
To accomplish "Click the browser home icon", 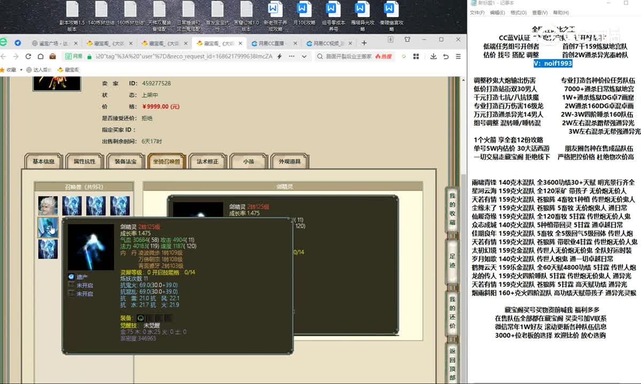I will coord(40,56).
